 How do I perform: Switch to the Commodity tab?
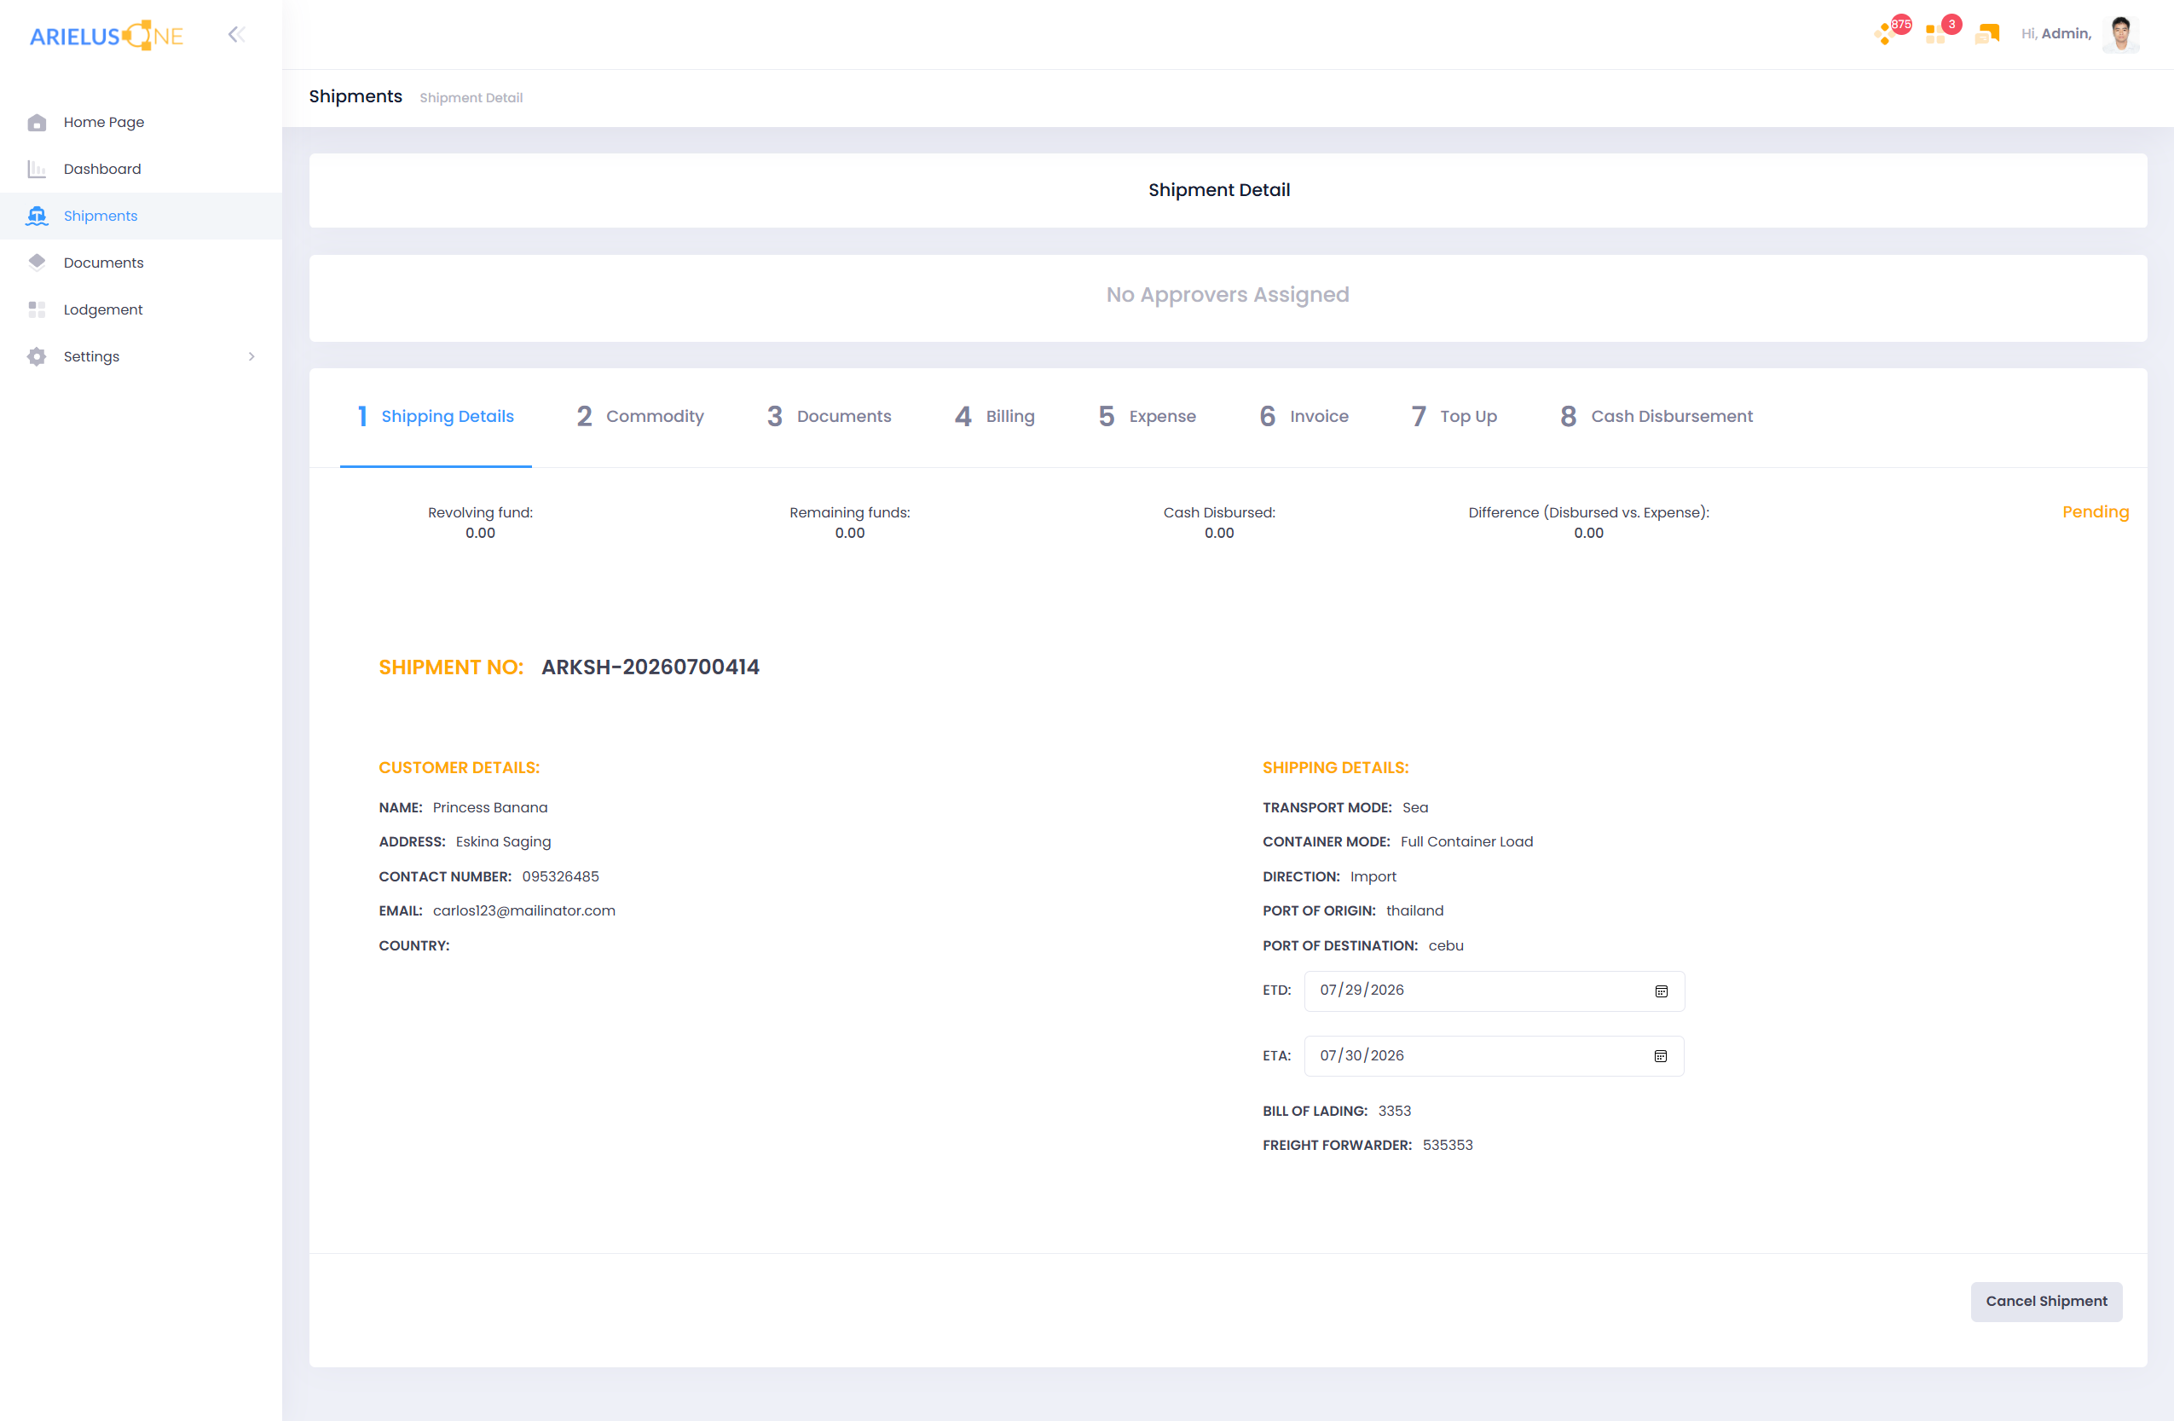coord(640,417)
